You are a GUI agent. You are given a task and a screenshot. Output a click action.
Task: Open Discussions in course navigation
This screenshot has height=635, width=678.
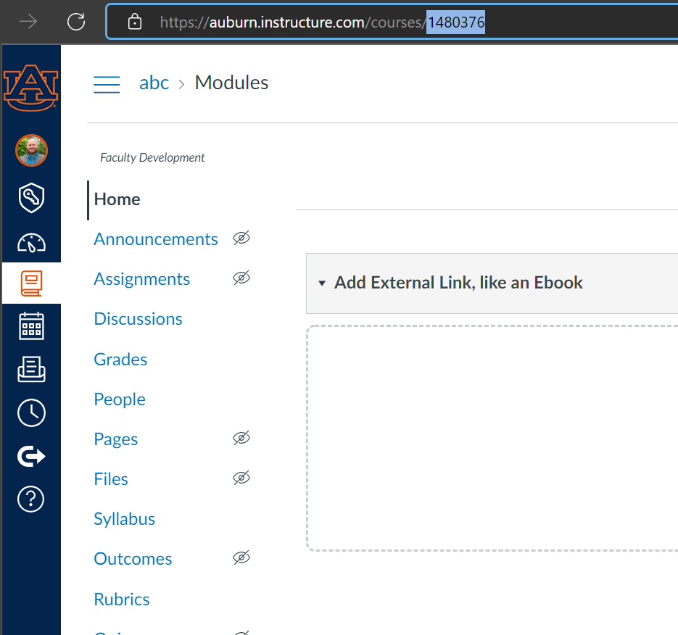pos(138,319)
